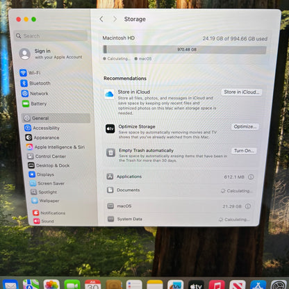Open the Desktop & Dock settings
289x289 pixels.
click(x=49, y=165)
